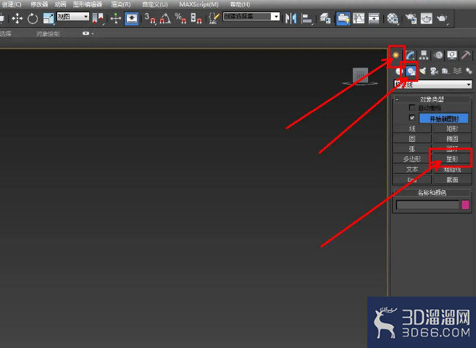Open the 修改器 menu
Screen dimensions: 476x348
tap(39, 4)
